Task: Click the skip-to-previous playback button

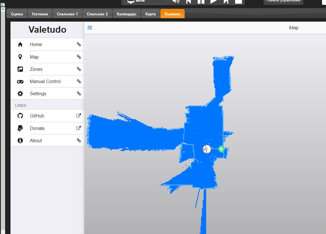Action: (x=189, y=1)
